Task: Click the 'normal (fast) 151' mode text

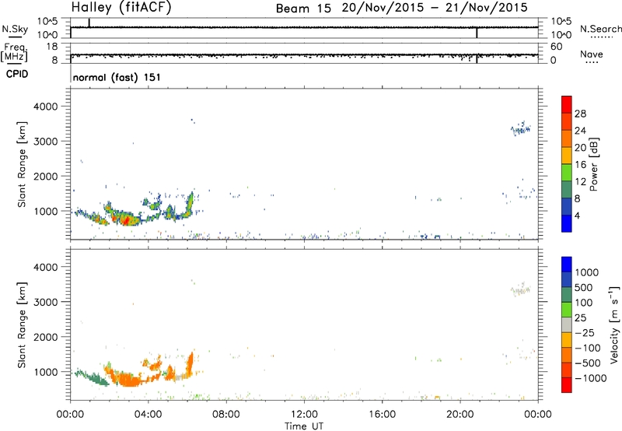Action: point(117,77)
